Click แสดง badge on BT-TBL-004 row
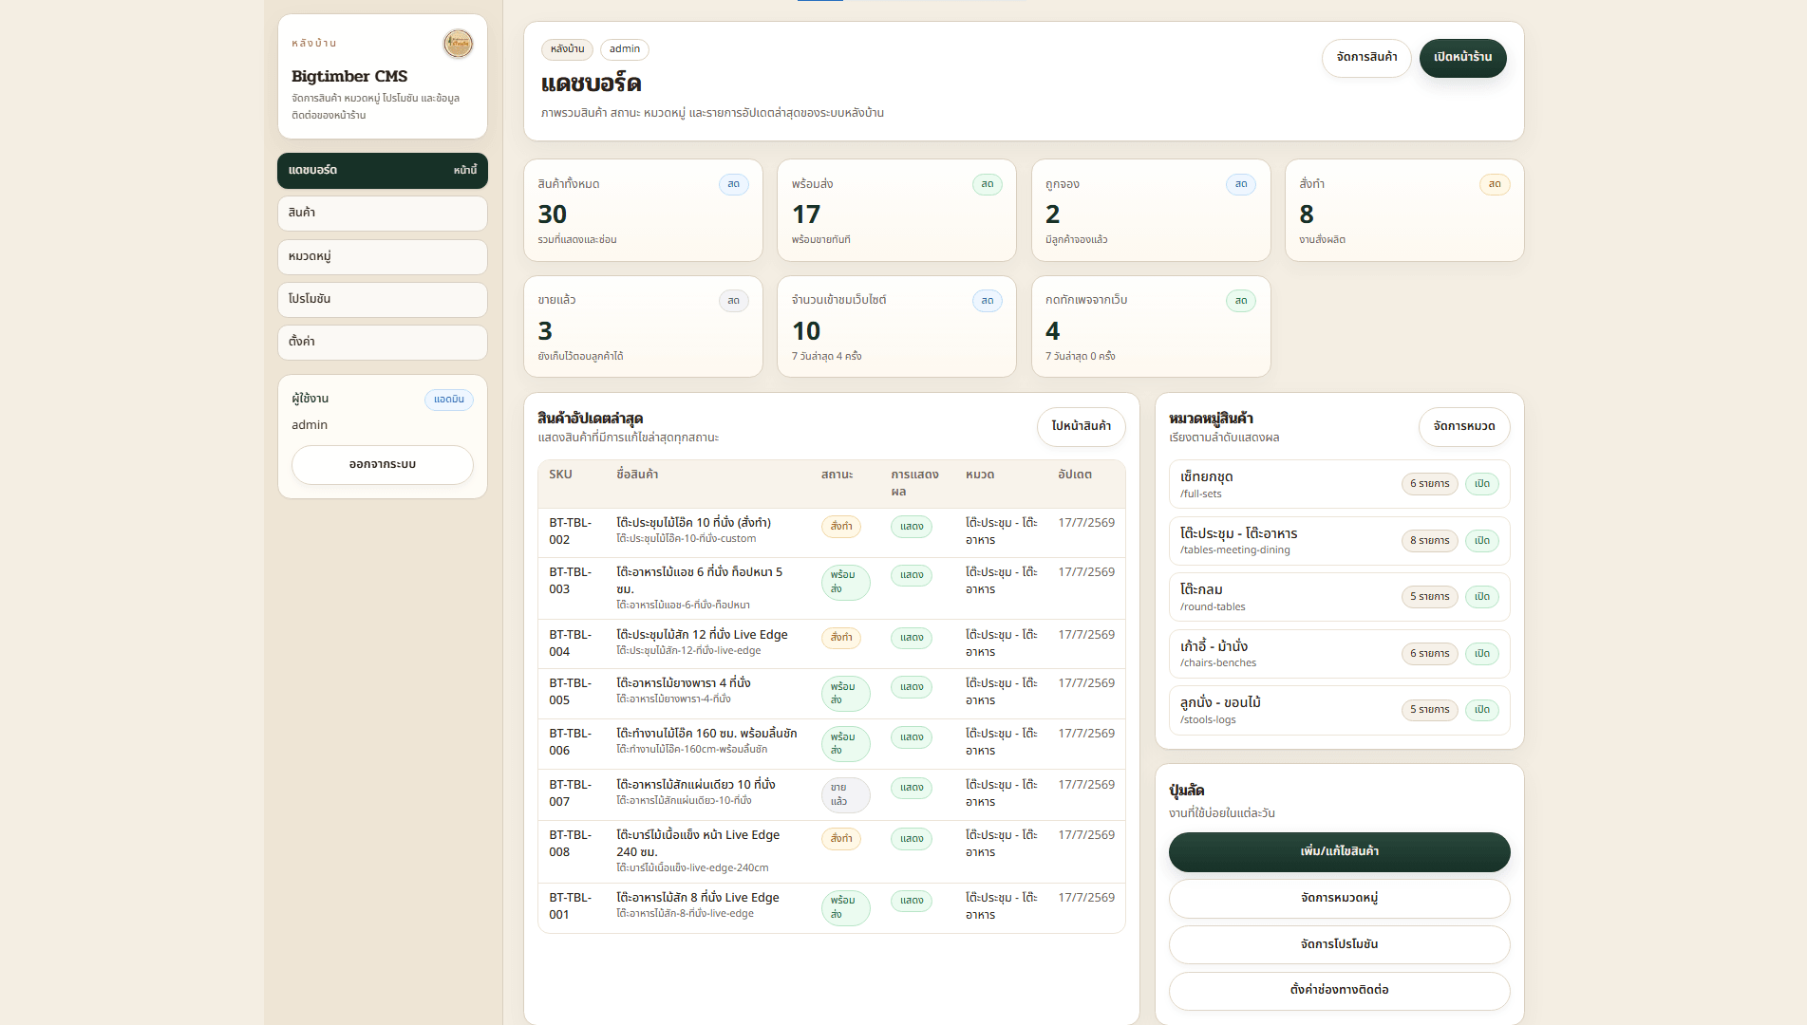The height and width of the screenshot is (1025, 1807). (x=912, y=638)
